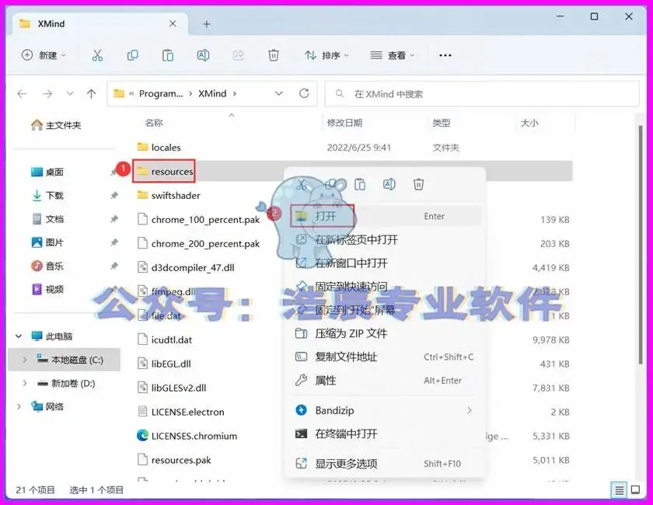Go up one folder level
Screen dimensions: 653x505
coord(91,94)
